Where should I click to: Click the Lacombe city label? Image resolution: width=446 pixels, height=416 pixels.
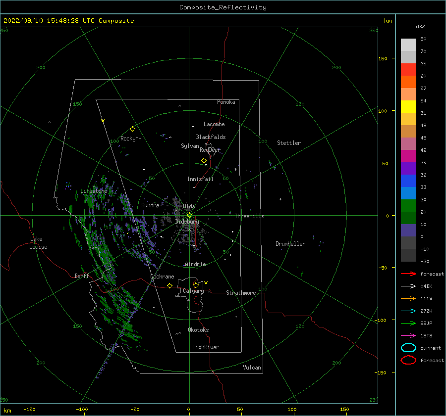pyautogui.click(x=214, y=124)
